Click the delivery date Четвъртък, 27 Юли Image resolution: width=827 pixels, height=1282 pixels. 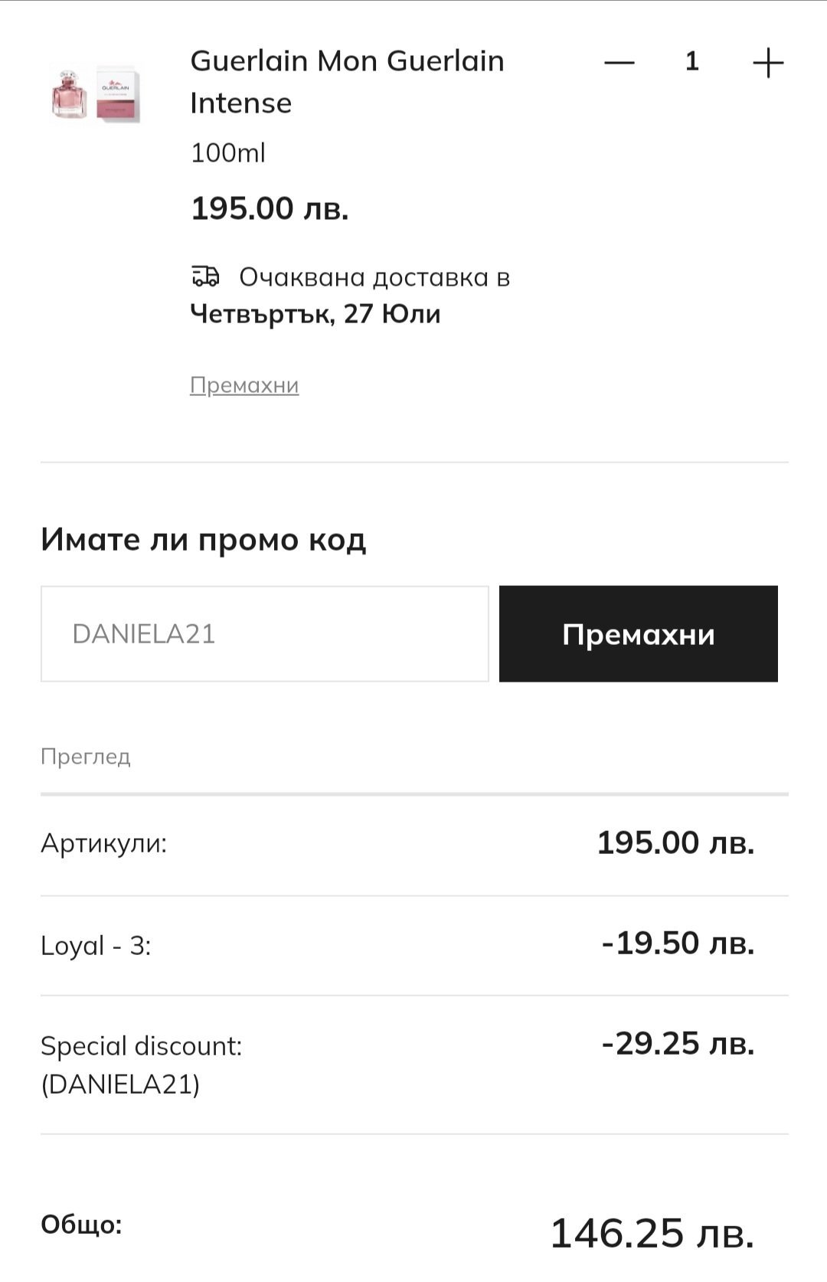click(x=315, y=314)
